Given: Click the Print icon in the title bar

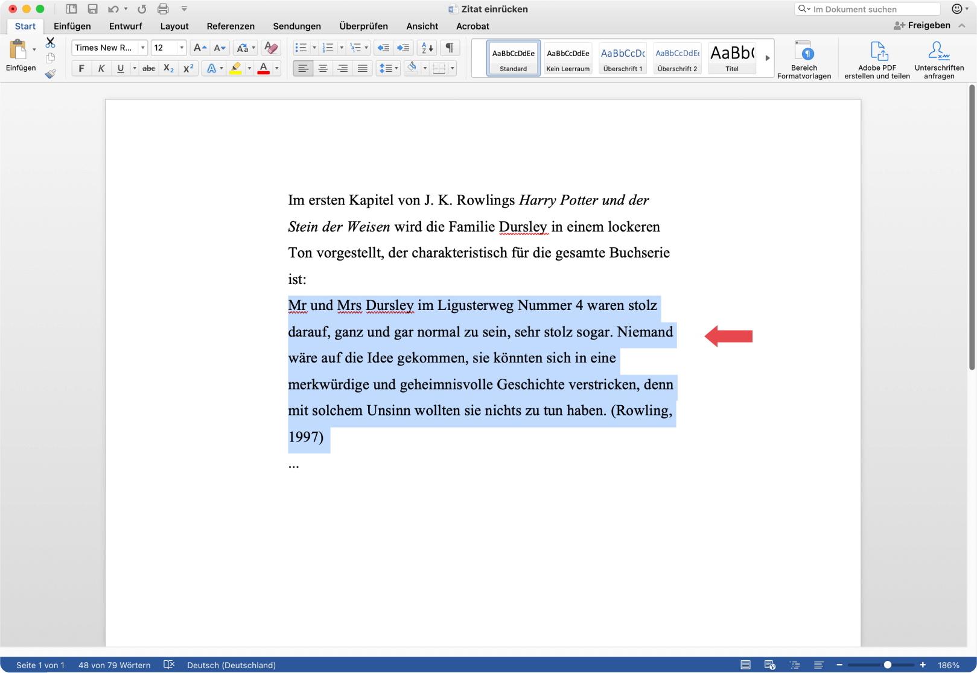Looking at the screenshot, I should click(163, 9).
